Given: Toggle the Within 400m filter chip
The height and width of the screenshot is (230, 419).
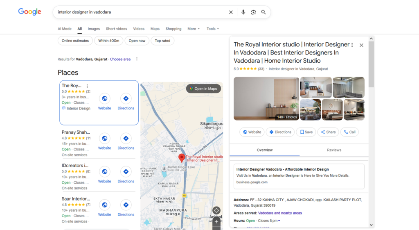Looking at the screenshot, I should pos(109,41).
